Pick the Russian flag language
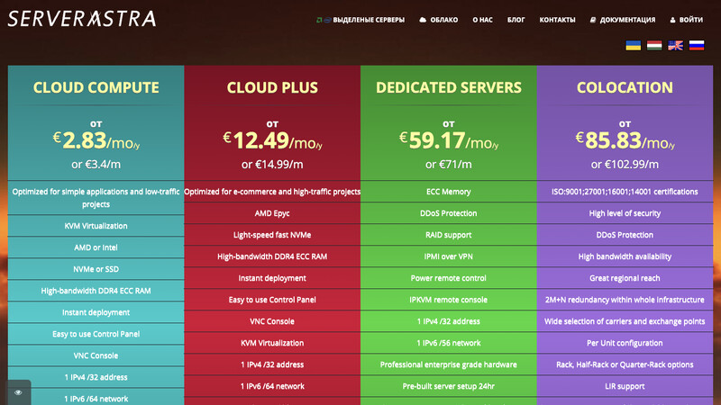Screen dimensions: 721x405 coord(697,46)
